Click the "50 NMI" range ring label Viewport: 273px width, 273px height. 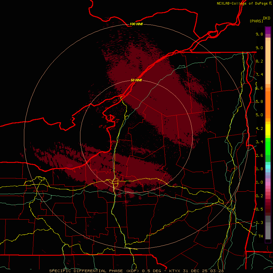[136, 80]
